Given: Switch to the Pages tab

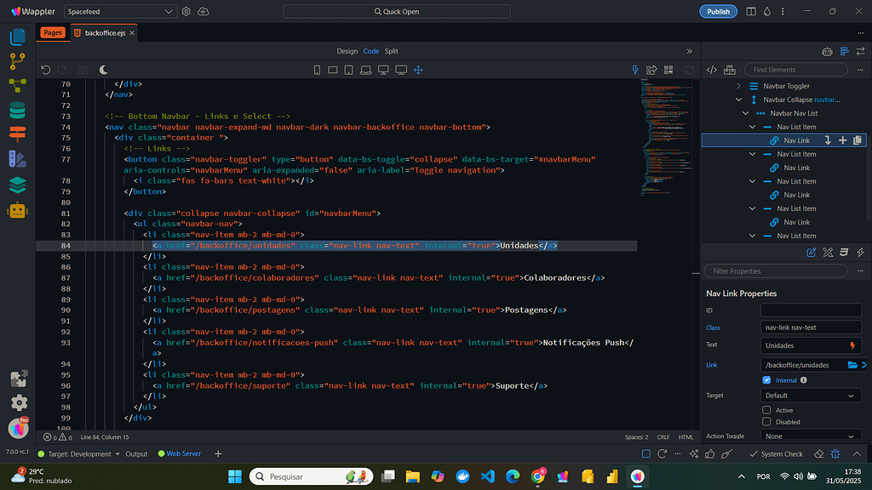Looking at the screenshot, I should point(53,32).
